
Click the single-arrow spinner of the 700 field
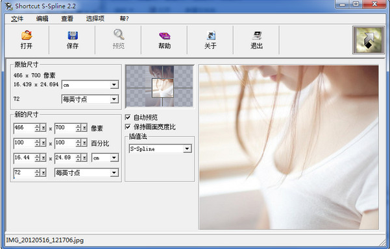pos(79,128)
